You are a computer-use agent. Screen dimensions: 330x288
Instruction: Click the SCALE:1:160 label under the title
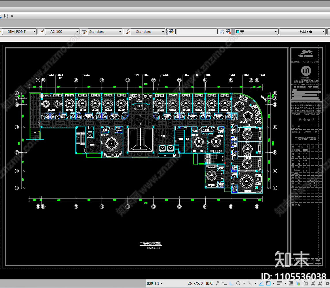coord(153,248)
